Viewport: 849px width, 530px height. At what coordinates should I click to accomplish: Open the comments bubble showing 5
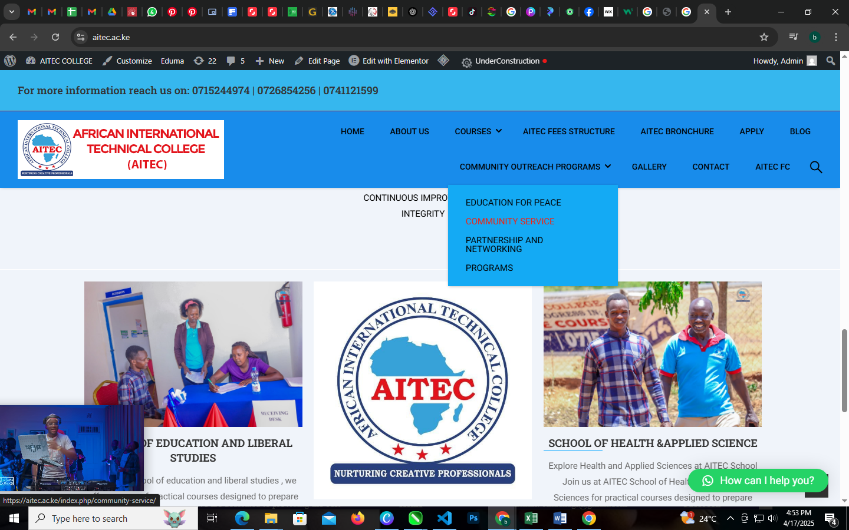coord(235,61)
